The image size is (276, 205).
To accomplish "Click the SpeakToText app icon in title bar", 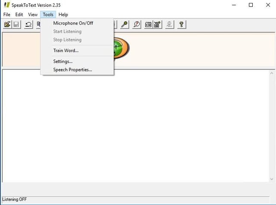I will coord(7,5).
